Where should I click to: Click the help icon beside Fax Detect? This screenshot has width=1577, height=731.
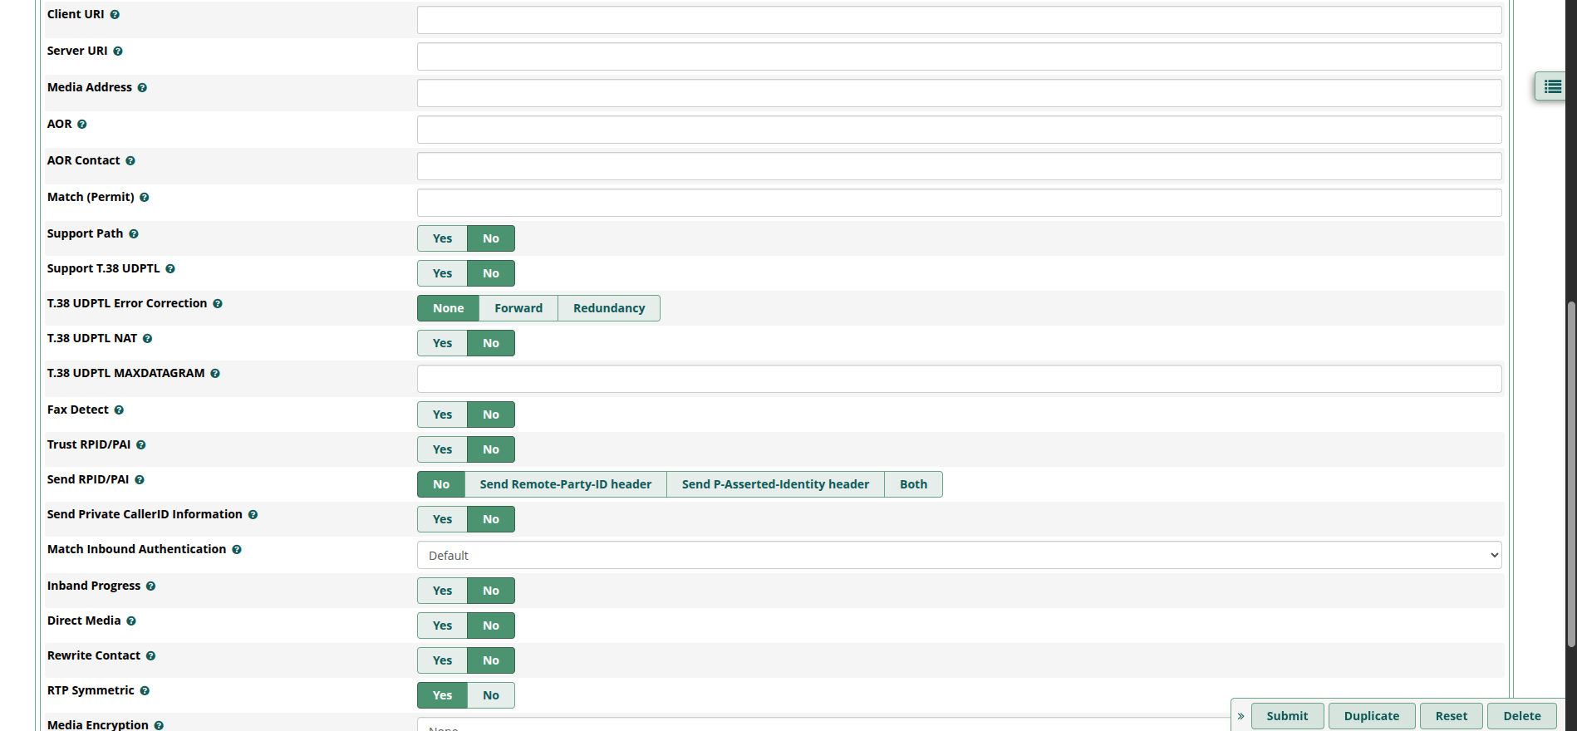tap(119, 410)
